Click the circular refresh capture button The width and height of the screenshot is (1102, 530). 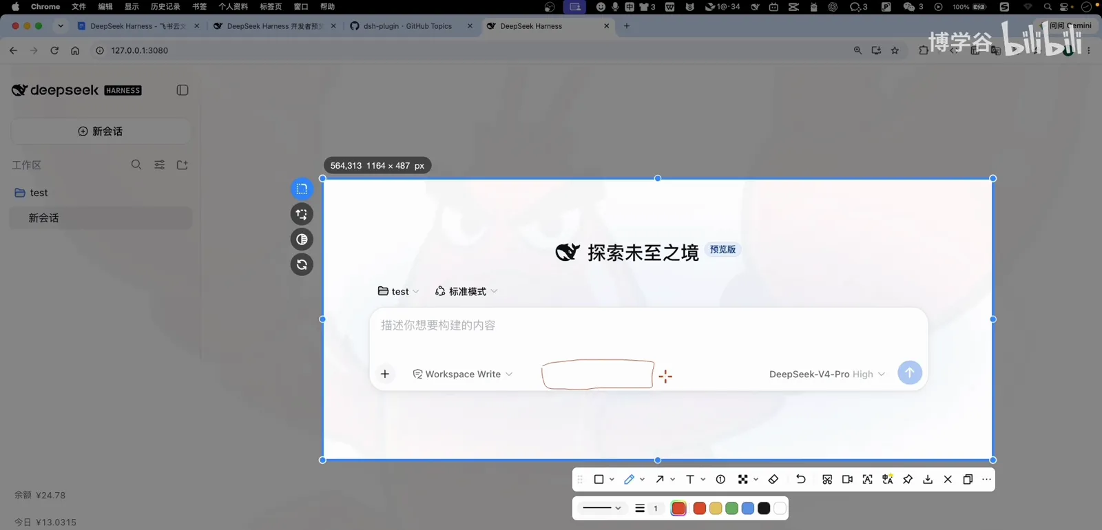[302, 264]
